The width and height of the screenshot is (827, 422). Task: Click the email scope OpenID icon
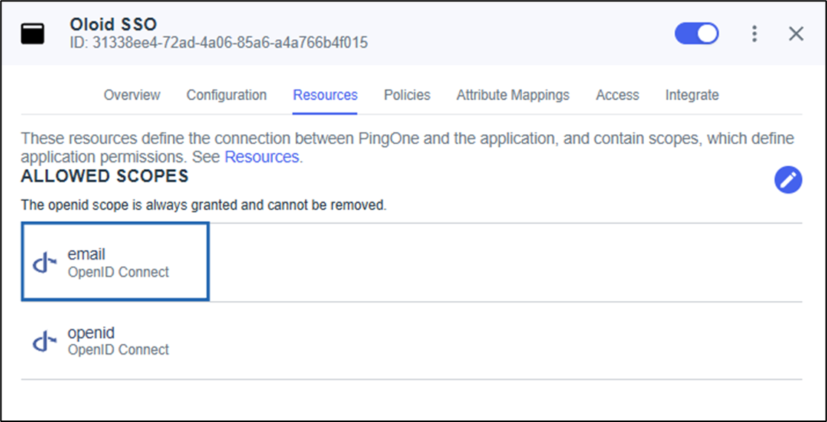click(x=45, y=263)
